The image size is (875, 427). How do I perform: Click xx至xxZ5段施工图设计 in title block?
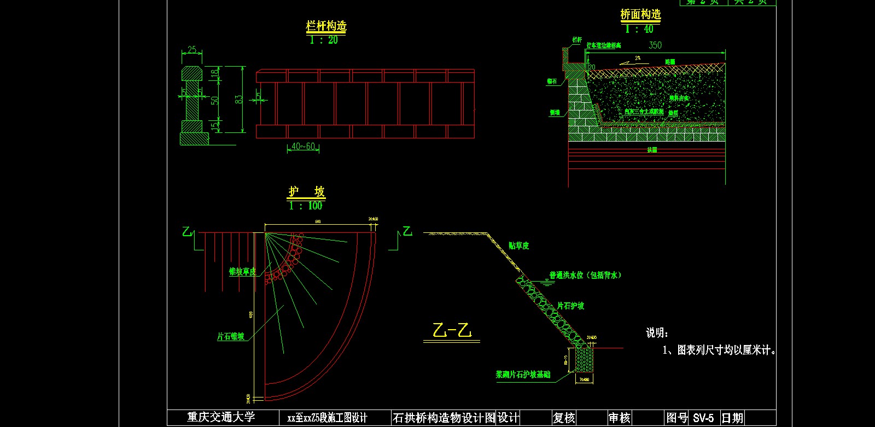coord(328,418)
